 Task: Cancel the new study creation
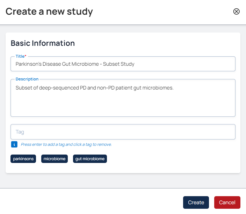[227, 202]
